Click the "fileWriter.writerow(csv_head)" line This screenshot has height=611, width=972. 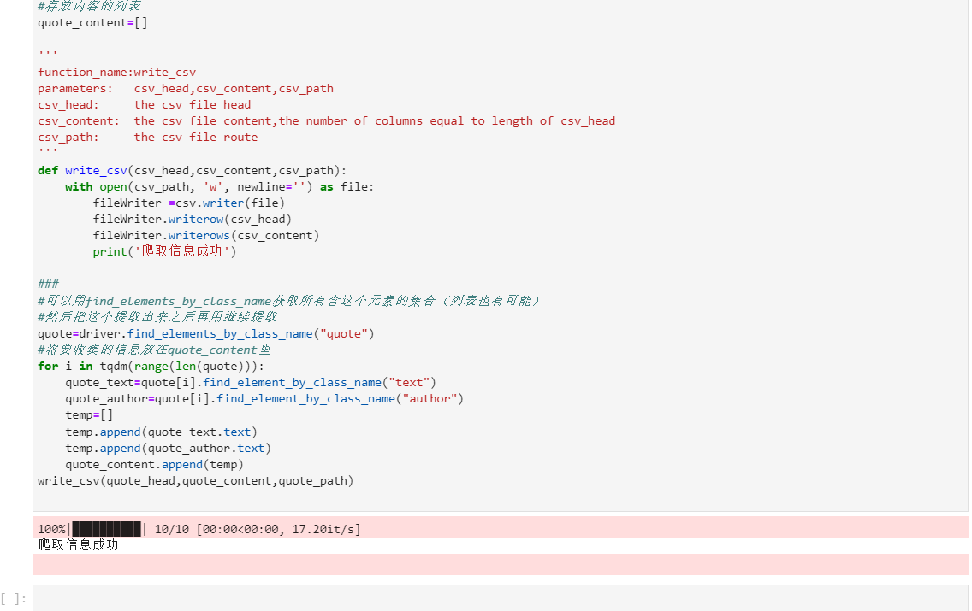pos(193,219)
